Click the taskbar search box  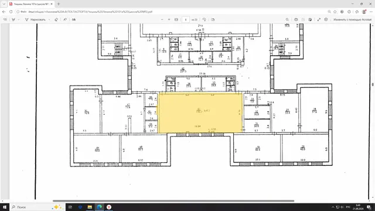[37, 207]
